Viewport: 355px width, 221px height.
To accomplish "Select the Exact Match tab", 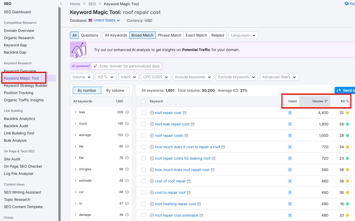I will [x=196, y=35].
